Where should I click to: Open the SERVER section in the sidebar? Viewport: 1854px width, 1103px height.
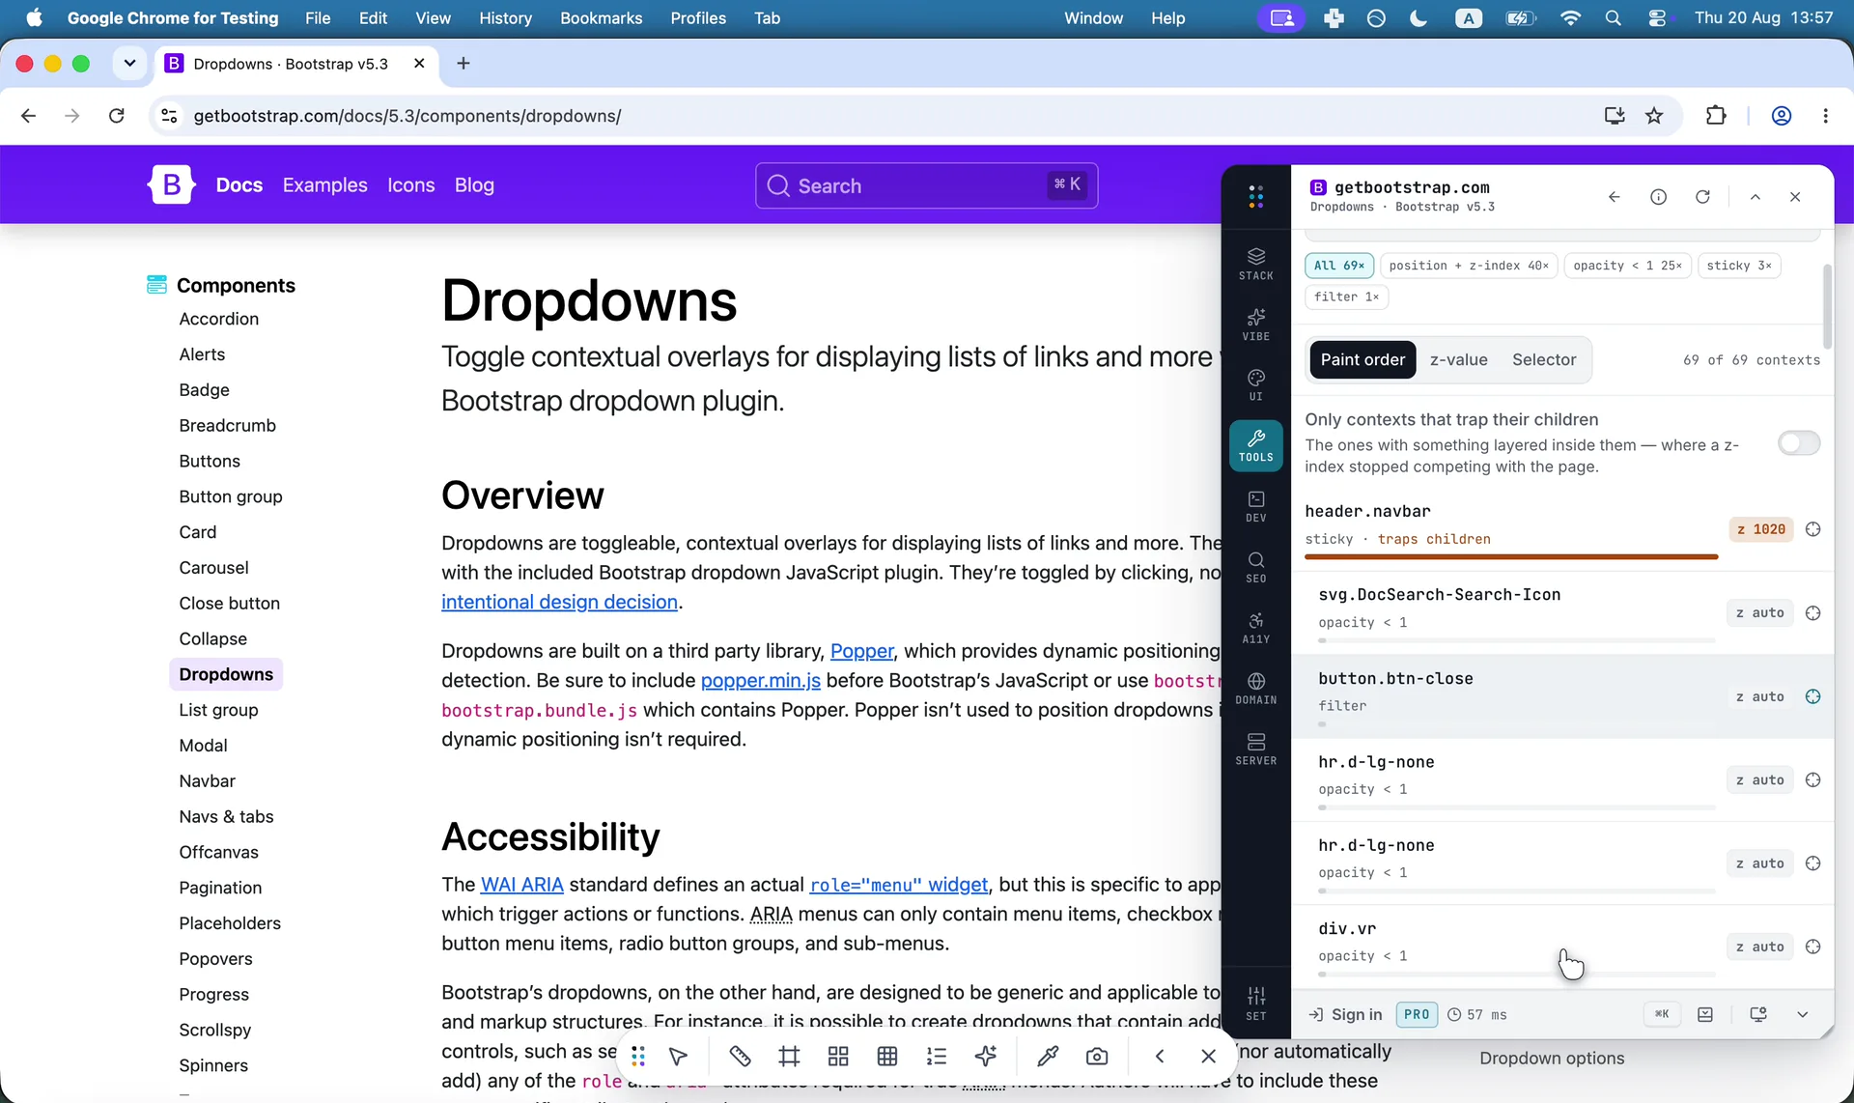pos(1255,749)
